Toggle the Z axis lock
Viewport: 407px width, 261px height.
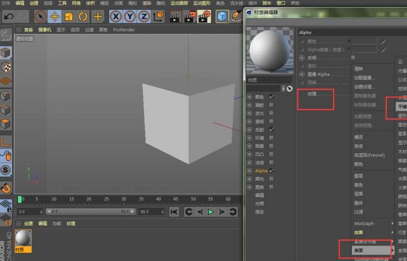tap(144, 17)
